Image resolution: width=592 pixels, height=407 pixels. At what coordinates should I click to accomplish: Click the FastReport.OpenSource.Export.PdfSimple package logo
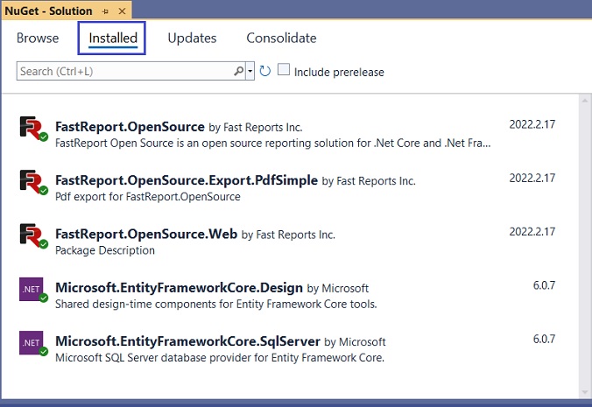pyautogui.click(x=33, y=182)
